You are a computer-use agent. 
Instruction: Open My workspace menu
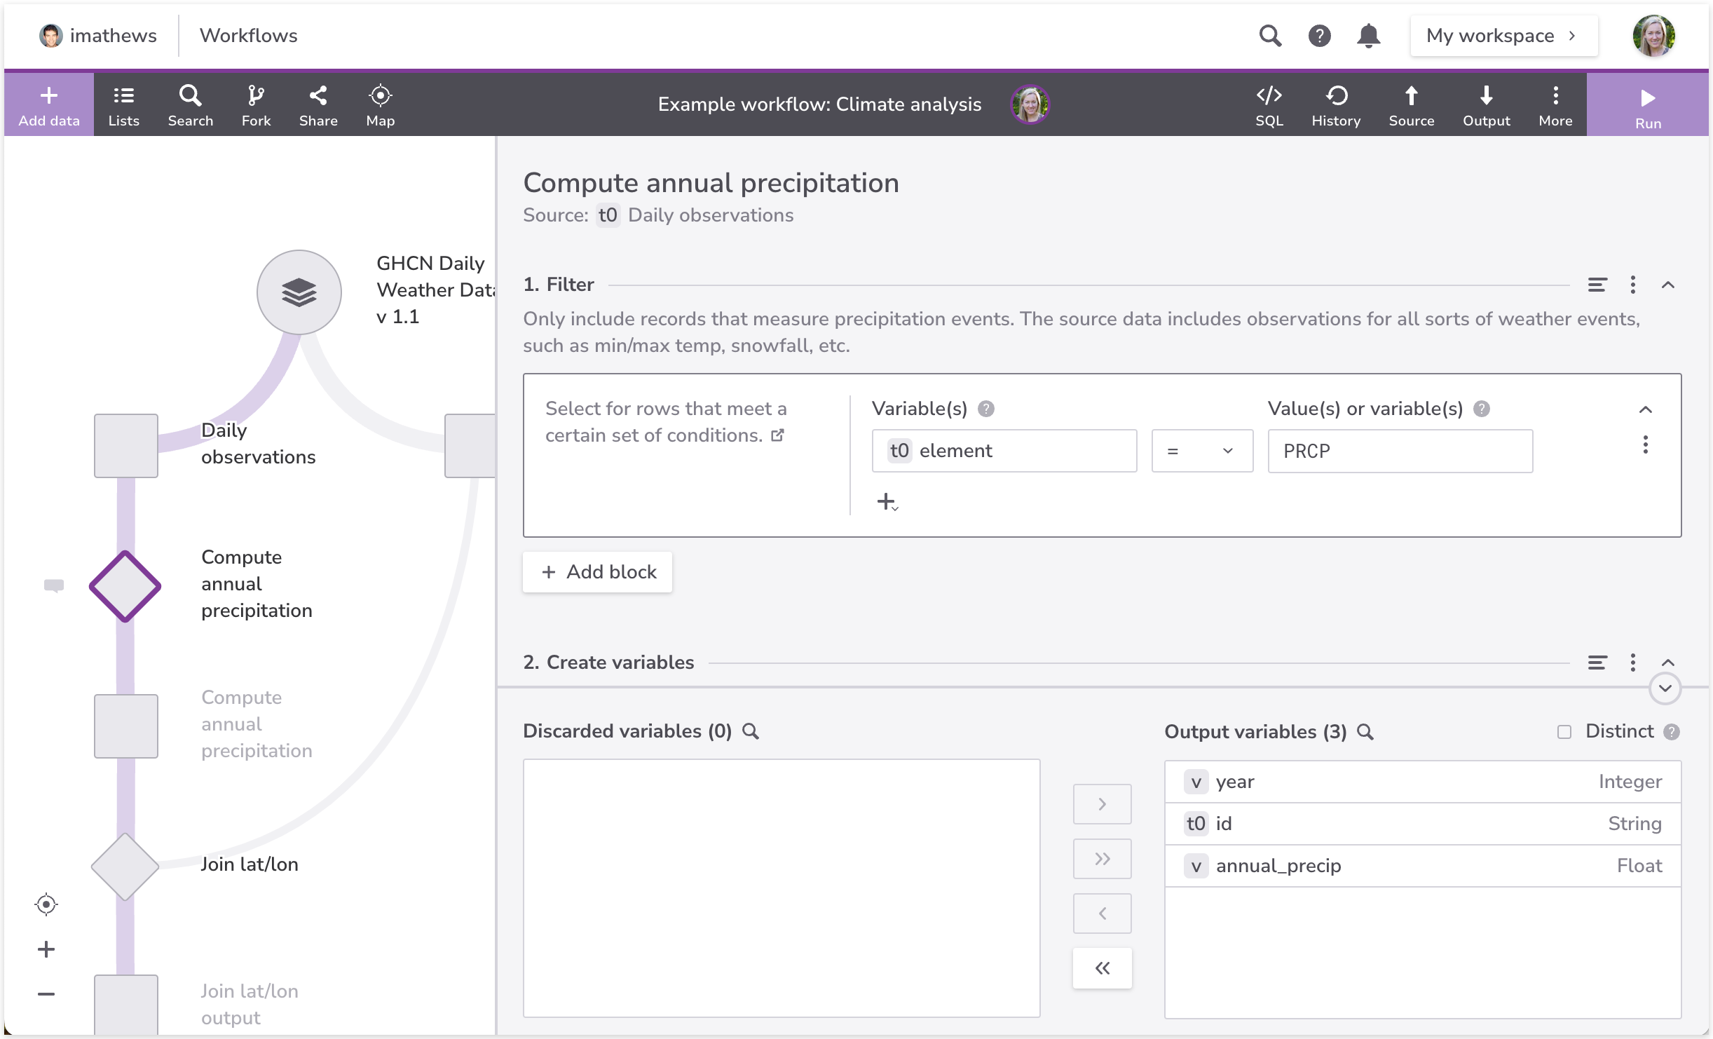tap(1503, 36)
